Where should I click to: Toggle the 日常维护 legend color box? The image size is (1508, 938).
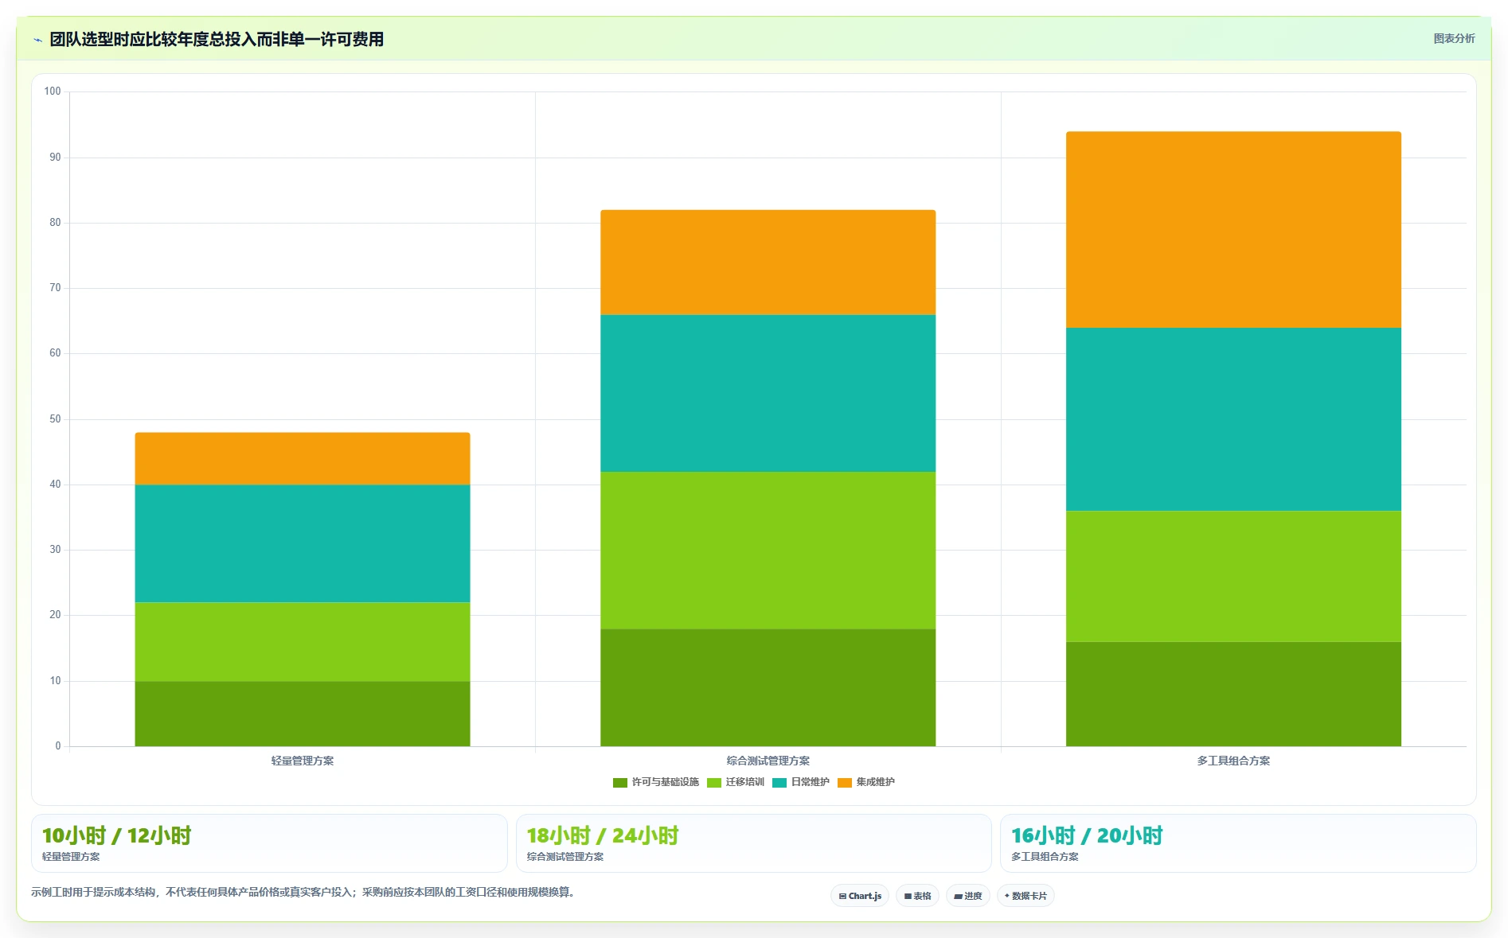(779, 783)
